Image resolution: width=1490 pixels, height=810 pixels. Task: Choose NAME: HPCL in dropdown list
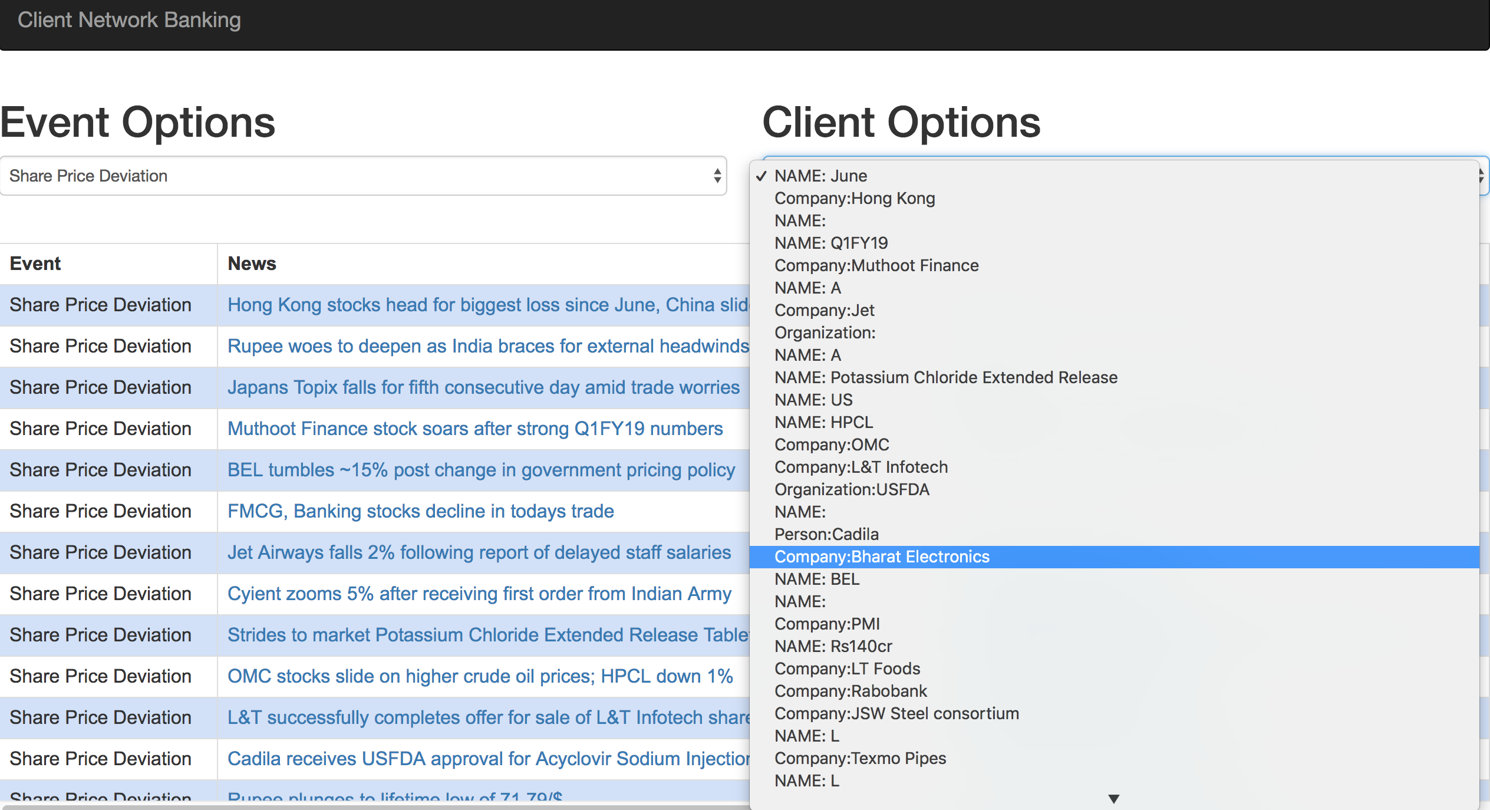(823, 422)
